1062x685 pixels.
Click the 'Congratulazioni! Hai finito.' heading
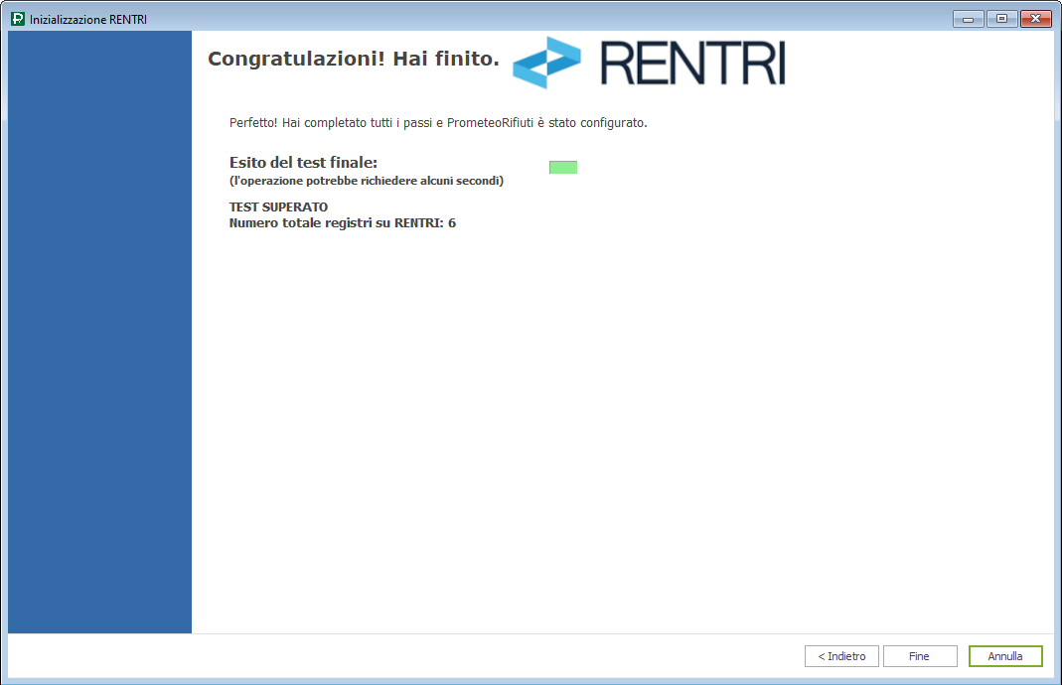[x=353, y=60]
